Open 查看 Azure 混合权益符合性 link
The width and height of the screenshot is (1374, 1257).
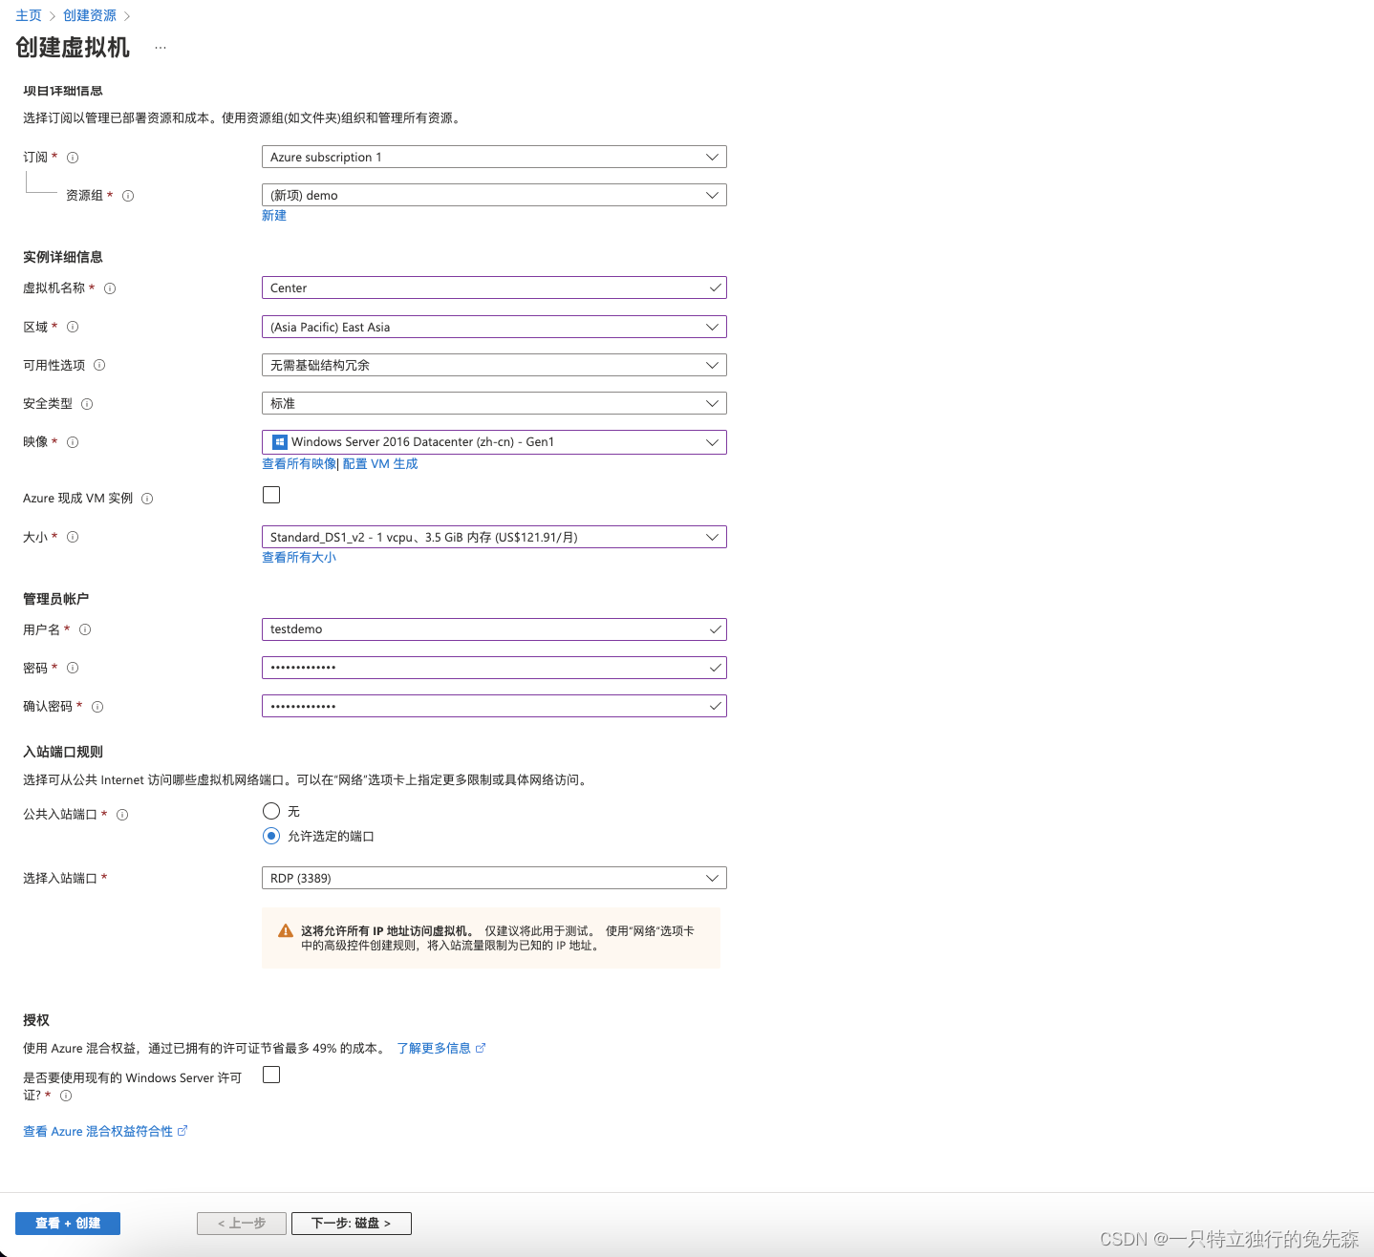[97, 1131]
